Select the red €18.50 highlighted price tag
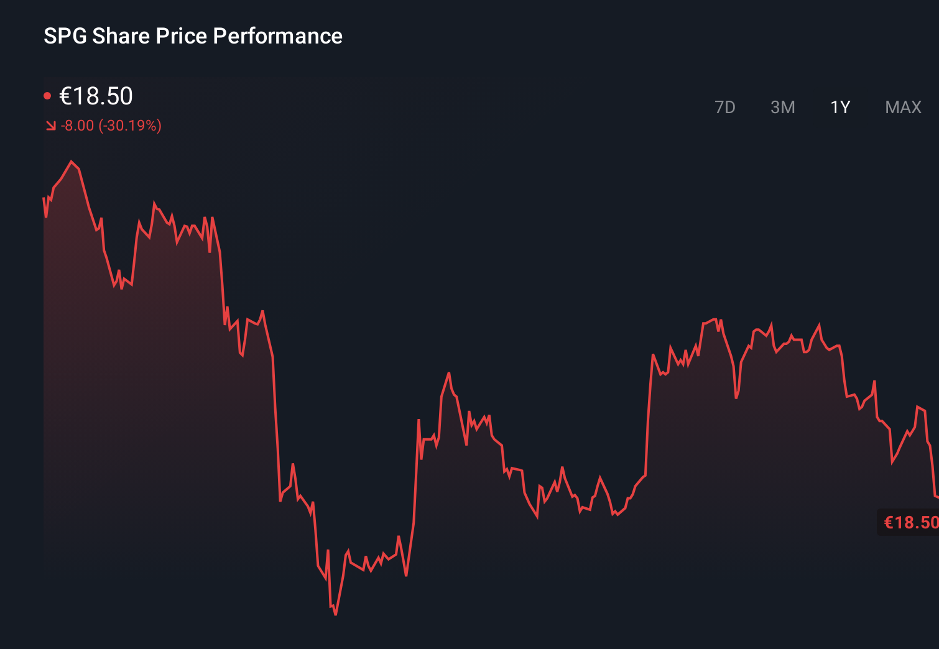The image size is (939, 649). coord(908,523)
